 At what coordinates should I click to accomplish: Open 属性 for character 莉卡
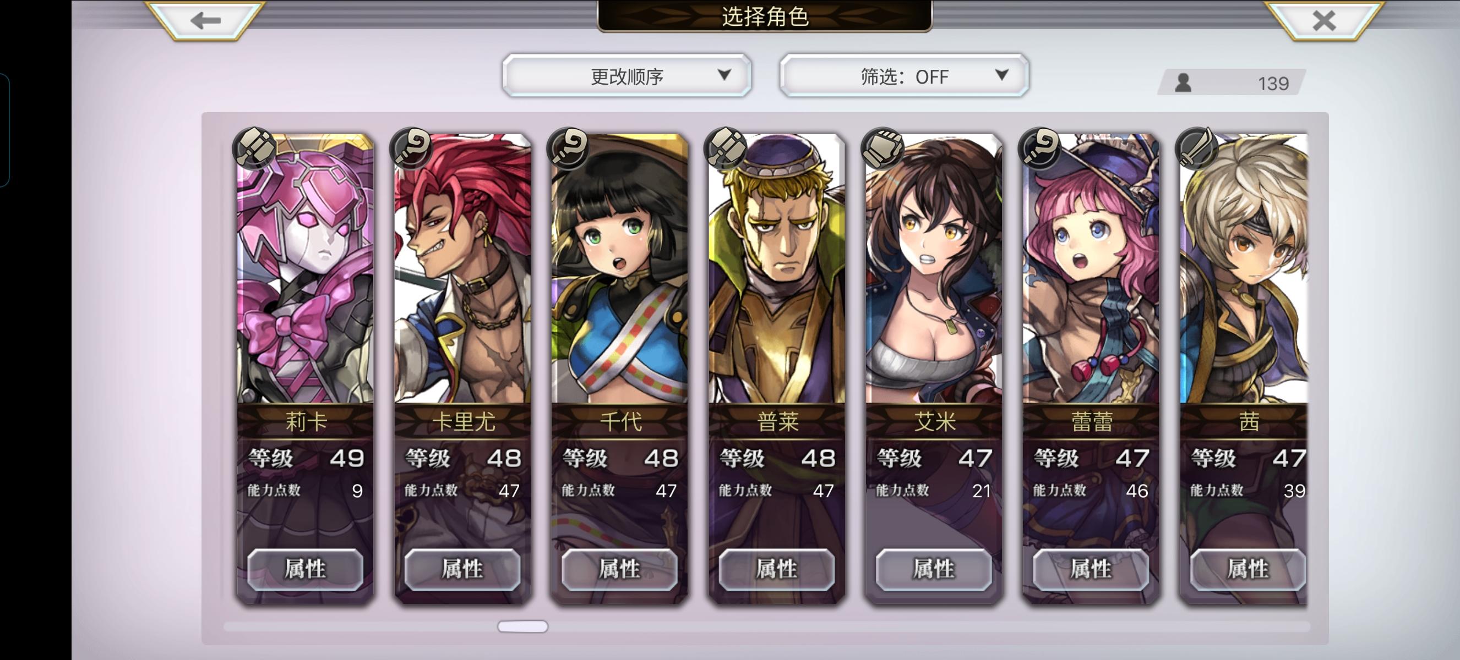coord(306,569)
